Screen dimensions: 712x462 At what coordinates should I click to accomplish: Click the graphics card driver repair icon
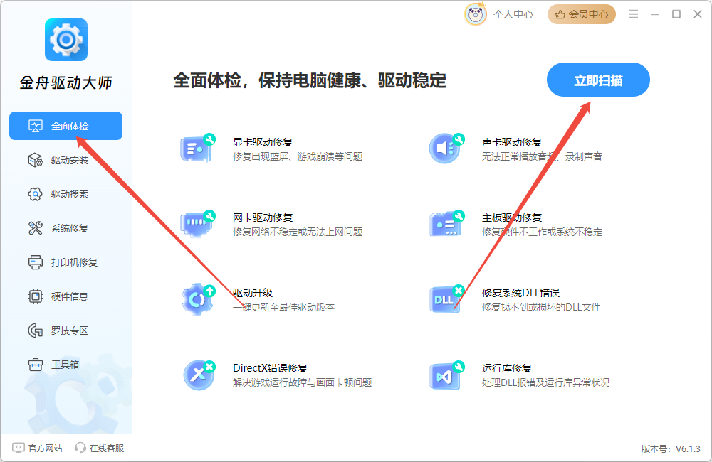197,149
